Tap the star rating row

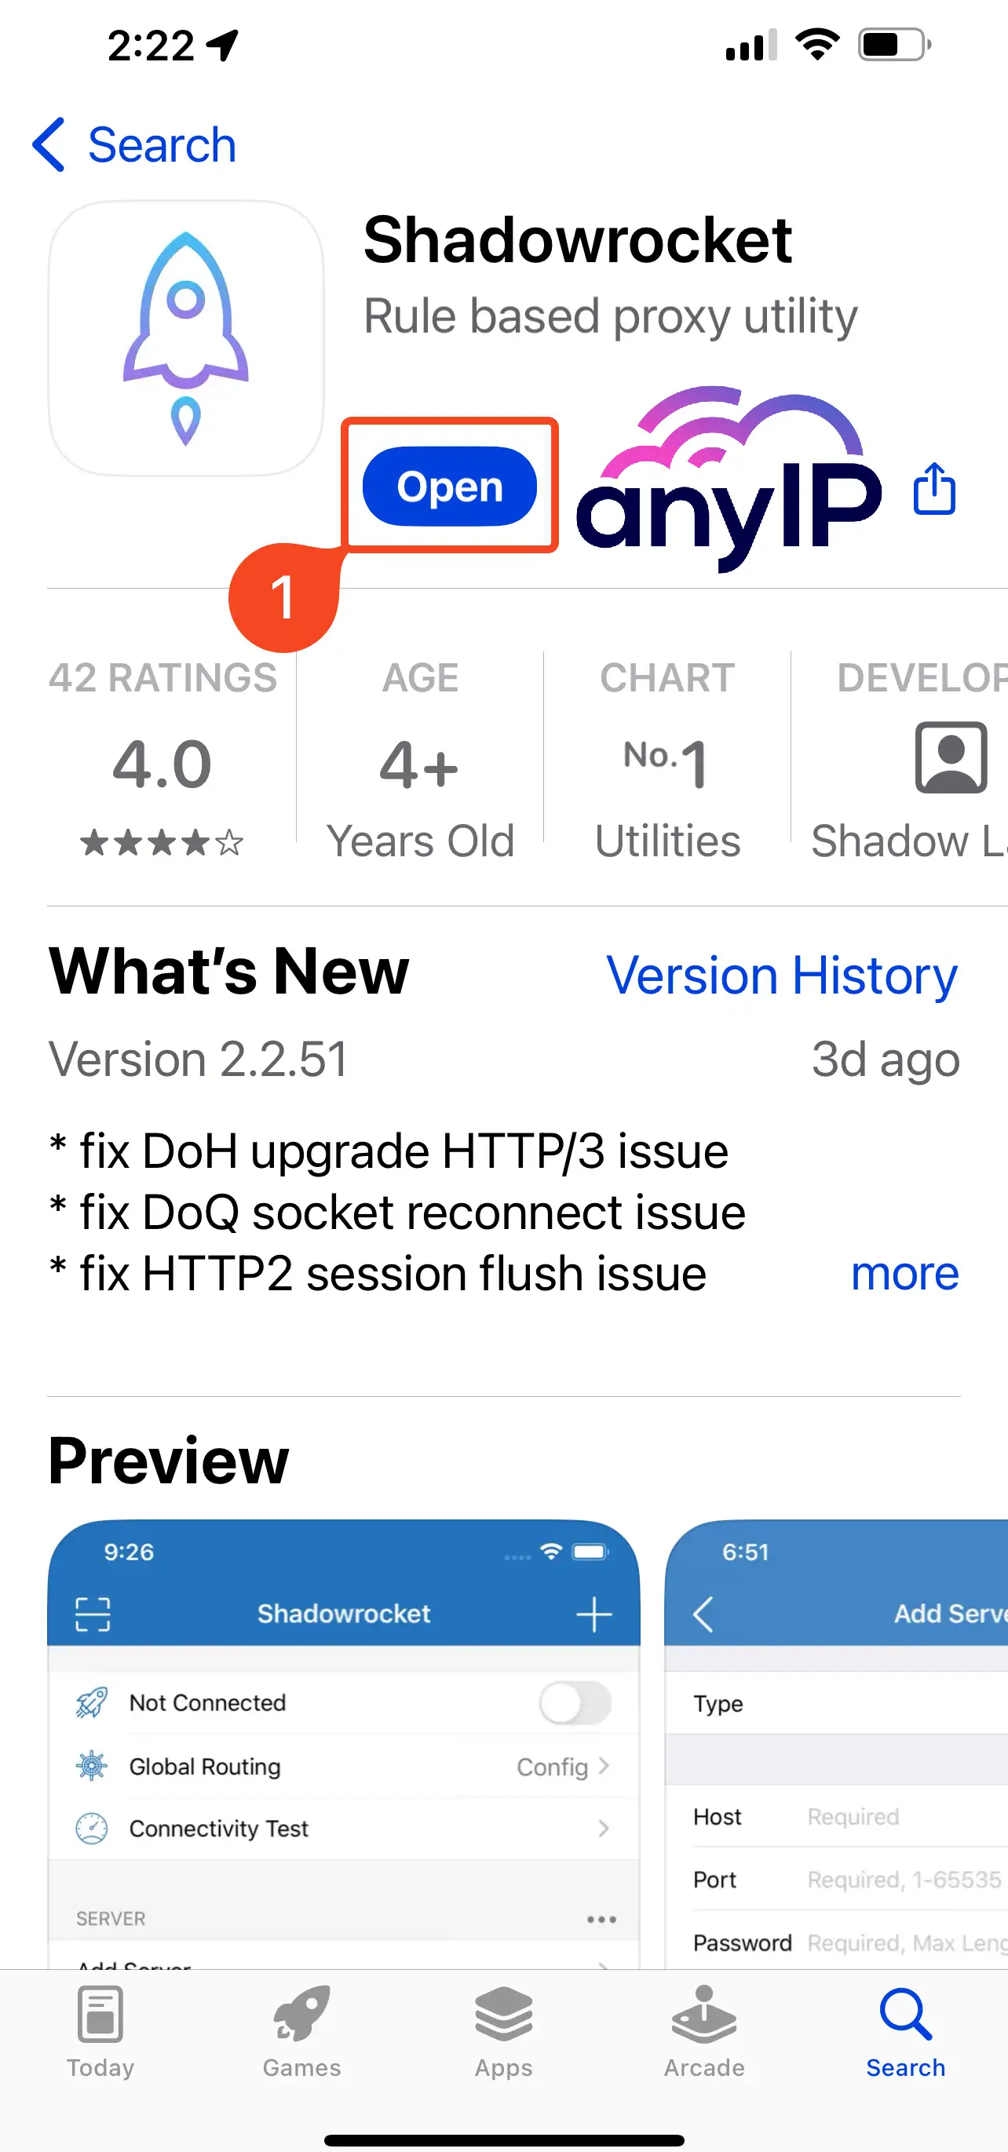(x=163, y=842)
